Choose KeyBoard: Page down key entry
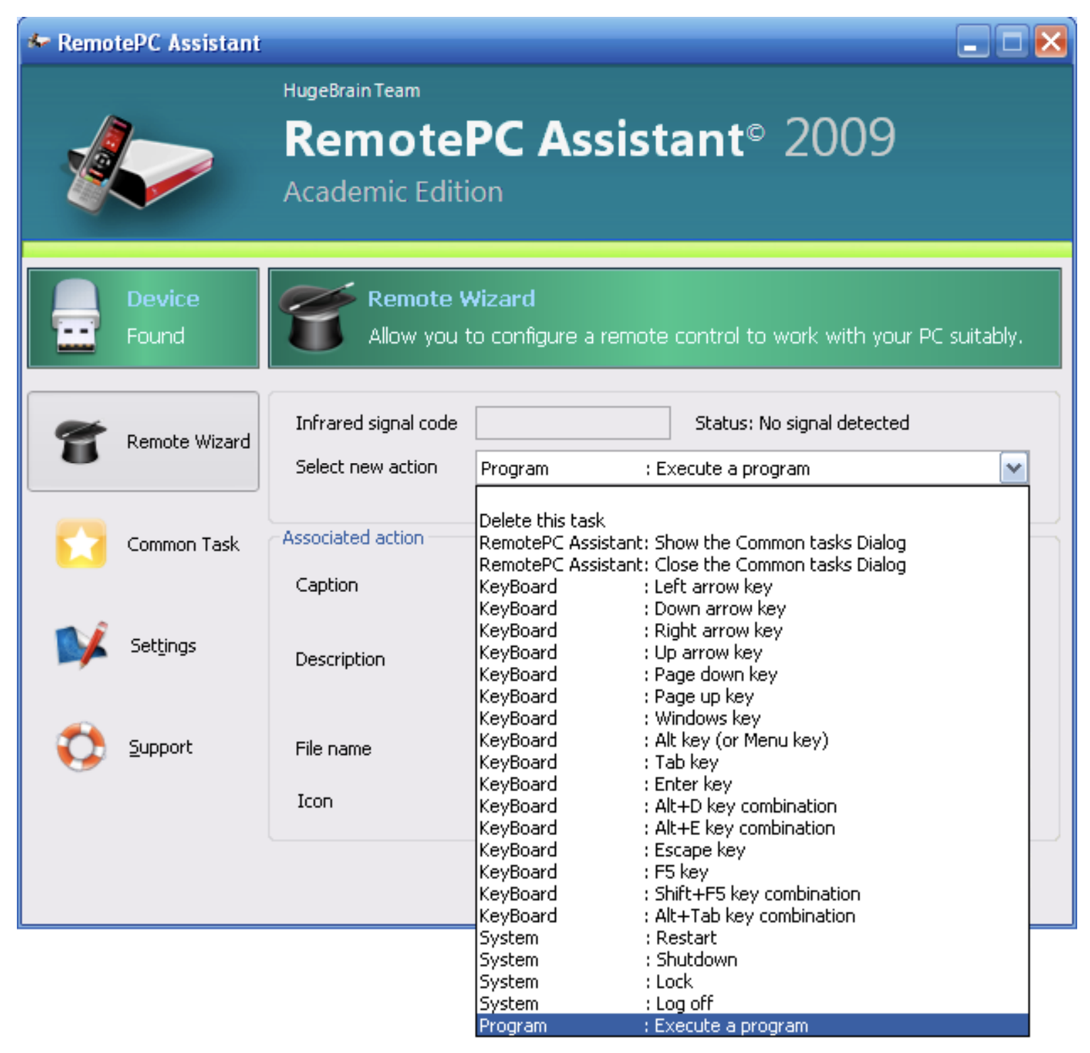Viewport: 1090px width, 1053px height. tap(752, 674)
